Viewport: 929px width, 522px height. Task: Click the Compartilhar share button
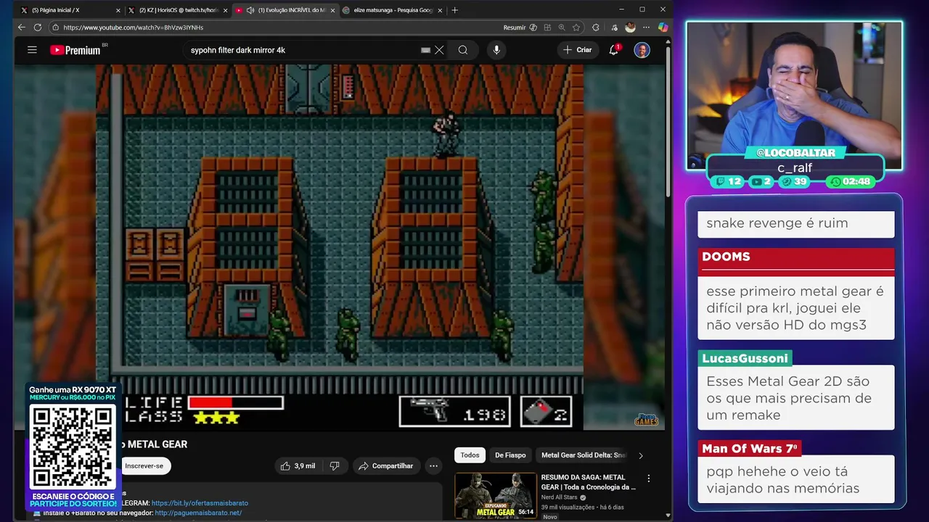(x=385, y=466)
